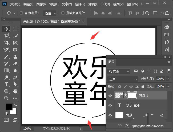This screenshot has width=173, height=132.
Task: Toggle Quick Mask mode
Action: (6, 120)
